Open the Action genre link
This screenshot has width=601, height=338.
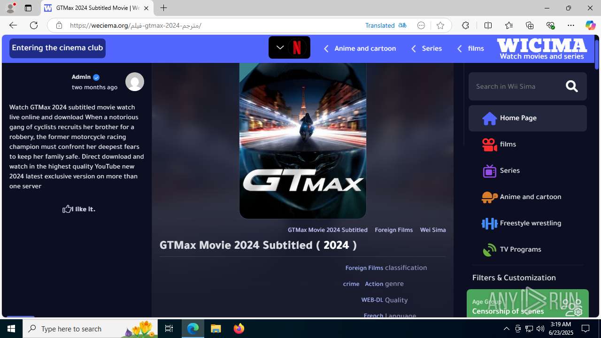pyautogui.click(x=374, y=284)
